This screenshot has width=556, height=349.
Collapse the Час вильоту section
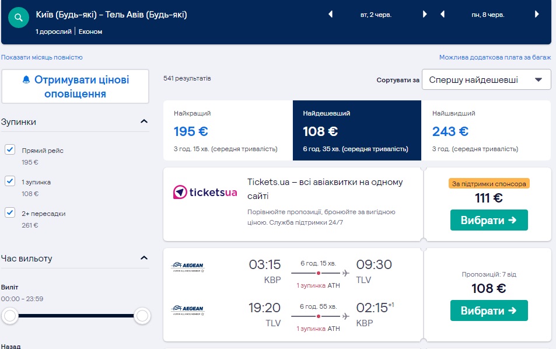click(144, 258)
